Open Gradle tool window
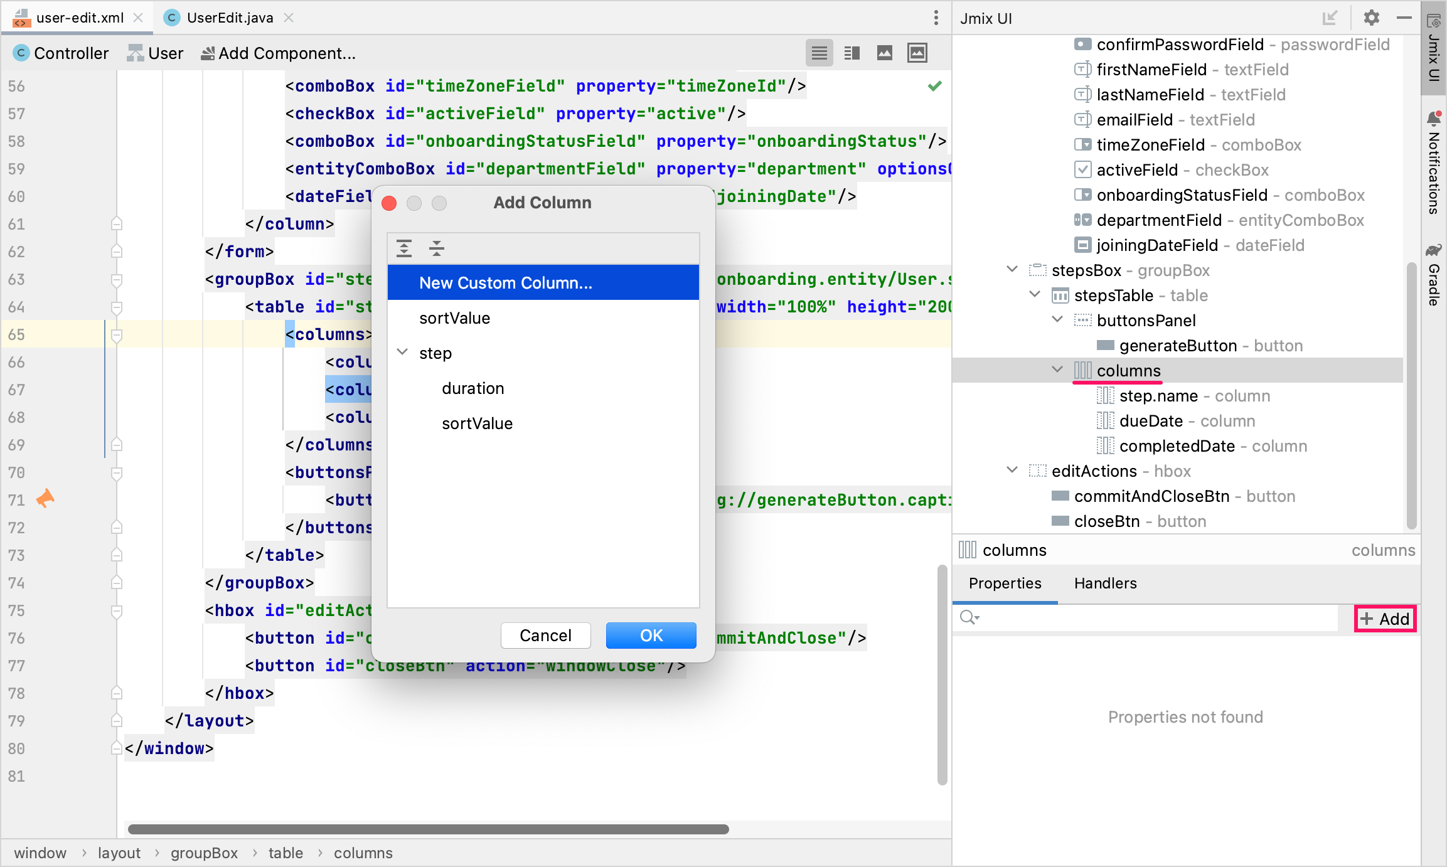Image resolution: width=1447 pixels, height=867 pixels. pos(1434,275)
